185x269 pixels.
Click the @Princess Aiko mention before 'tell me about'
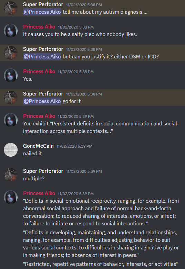click(42, 12)
